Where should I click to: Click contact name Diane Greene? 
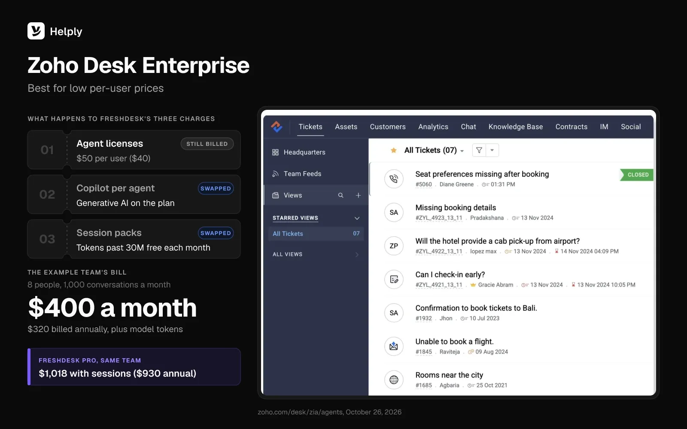456,184
